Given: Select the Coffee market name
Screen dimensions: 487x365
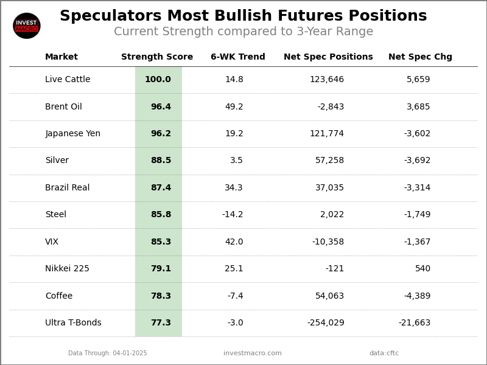Looking at the screenshot, I should 58,296.
